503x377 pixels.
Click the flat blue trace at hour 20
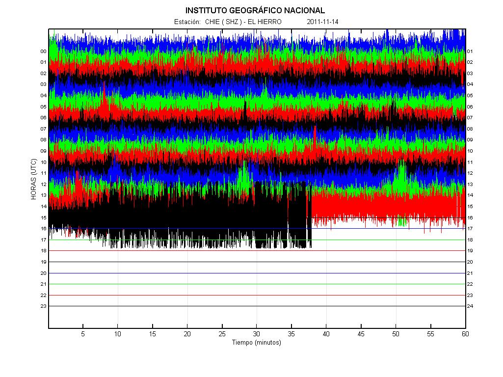(255, 273)
